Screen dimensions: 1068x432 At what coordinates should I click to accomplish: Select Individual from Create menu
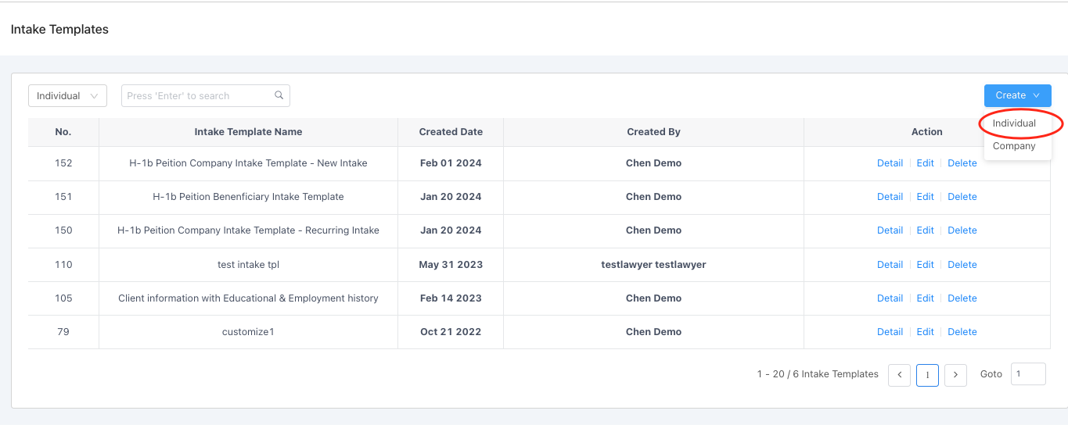point(1014,123)
